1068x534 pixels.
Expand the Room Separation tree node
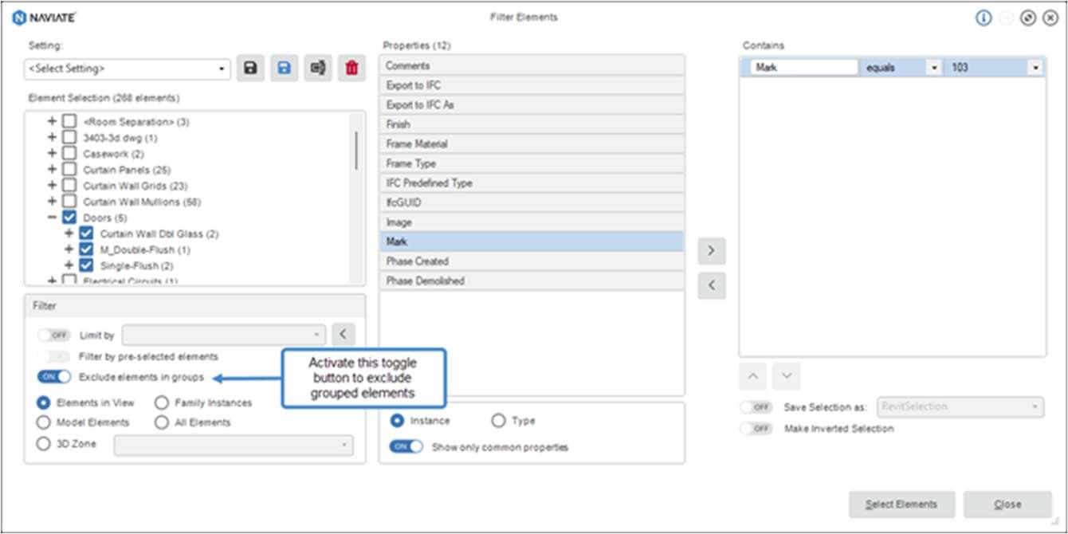pos(52,121)
